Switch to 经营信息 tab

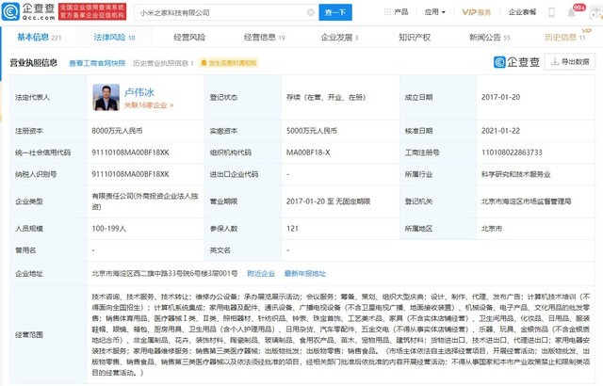[x=264, y=38]
